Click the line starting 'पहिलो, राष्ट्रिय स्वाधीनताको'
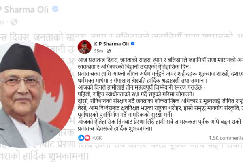The image size is (243, 162). click(136, 94)
